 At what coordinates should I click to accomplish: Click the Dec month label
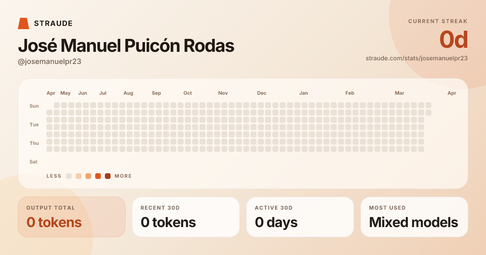(x=262, y=93)
